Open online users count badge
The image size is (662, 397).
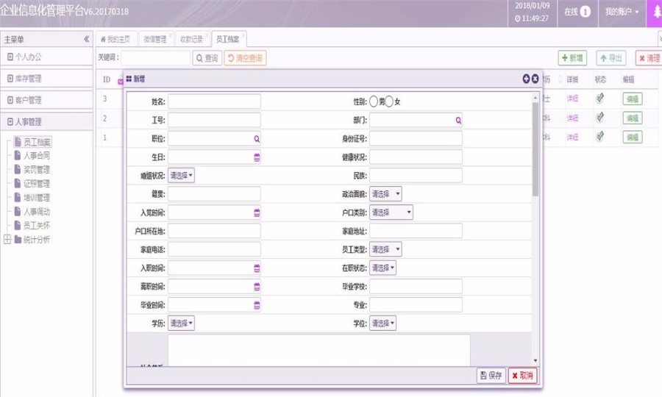point(585,12)
